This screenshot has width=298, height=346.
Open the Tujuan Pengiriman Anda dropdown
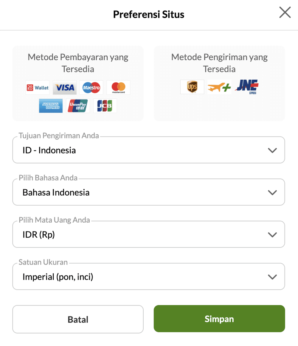coord(148,150)
